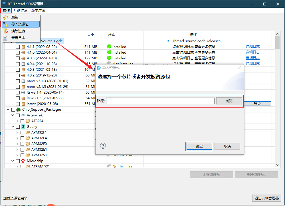This screenshot has height=206, width=285.
Task: Select 查看日志 from the menu
Action: tap(21, 38)
